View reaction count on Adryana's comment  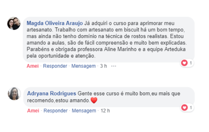pos(190,108)
